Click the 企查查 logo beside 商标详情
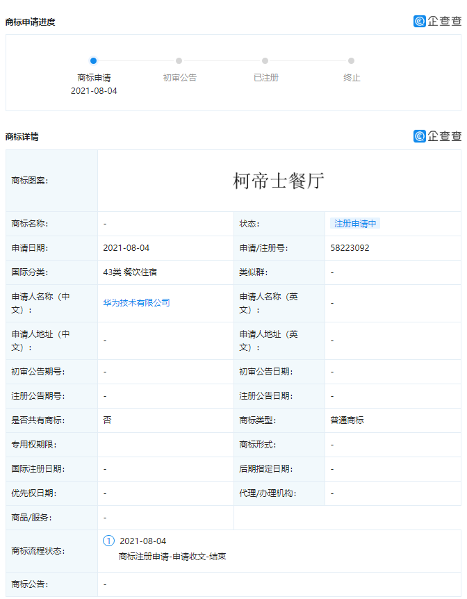The height and width of the screenshot is (599, 467). [x=437, y=136]
